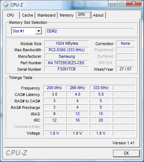Click the empty Registered field

pyautogui.click(x=125, y=50)
